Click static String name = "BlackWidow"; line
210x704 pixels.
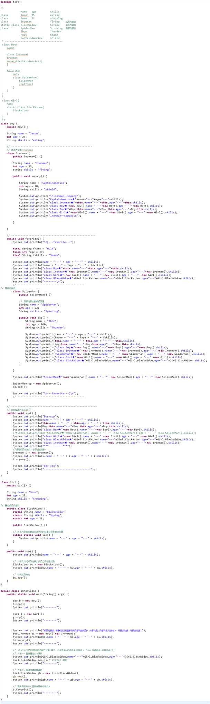pos(39,512)
